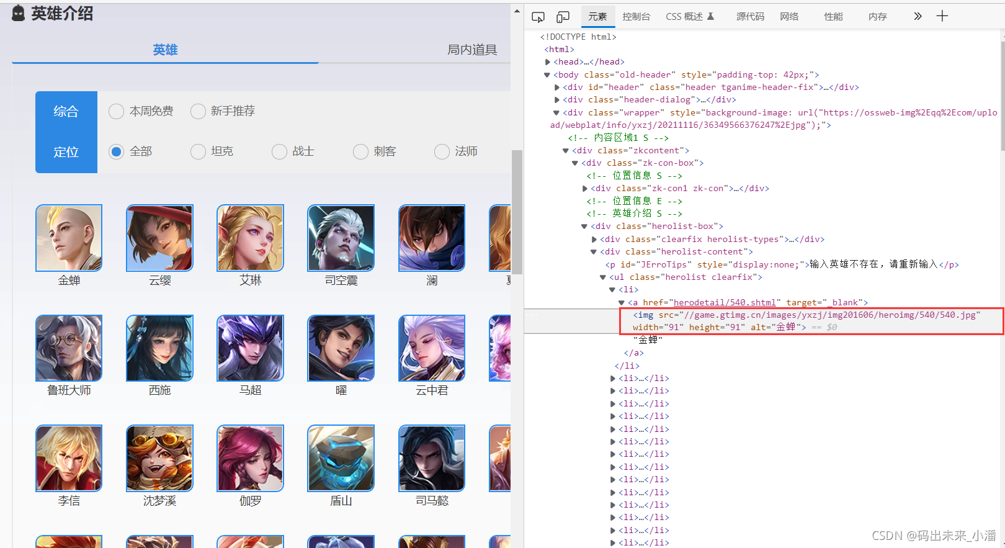Switch to the 性能 tab

tap(833, 17)
